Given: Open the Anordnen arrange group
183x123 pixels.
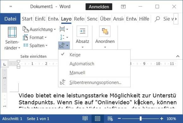Looking at the screenshot, I should click(x=105, y=37).
